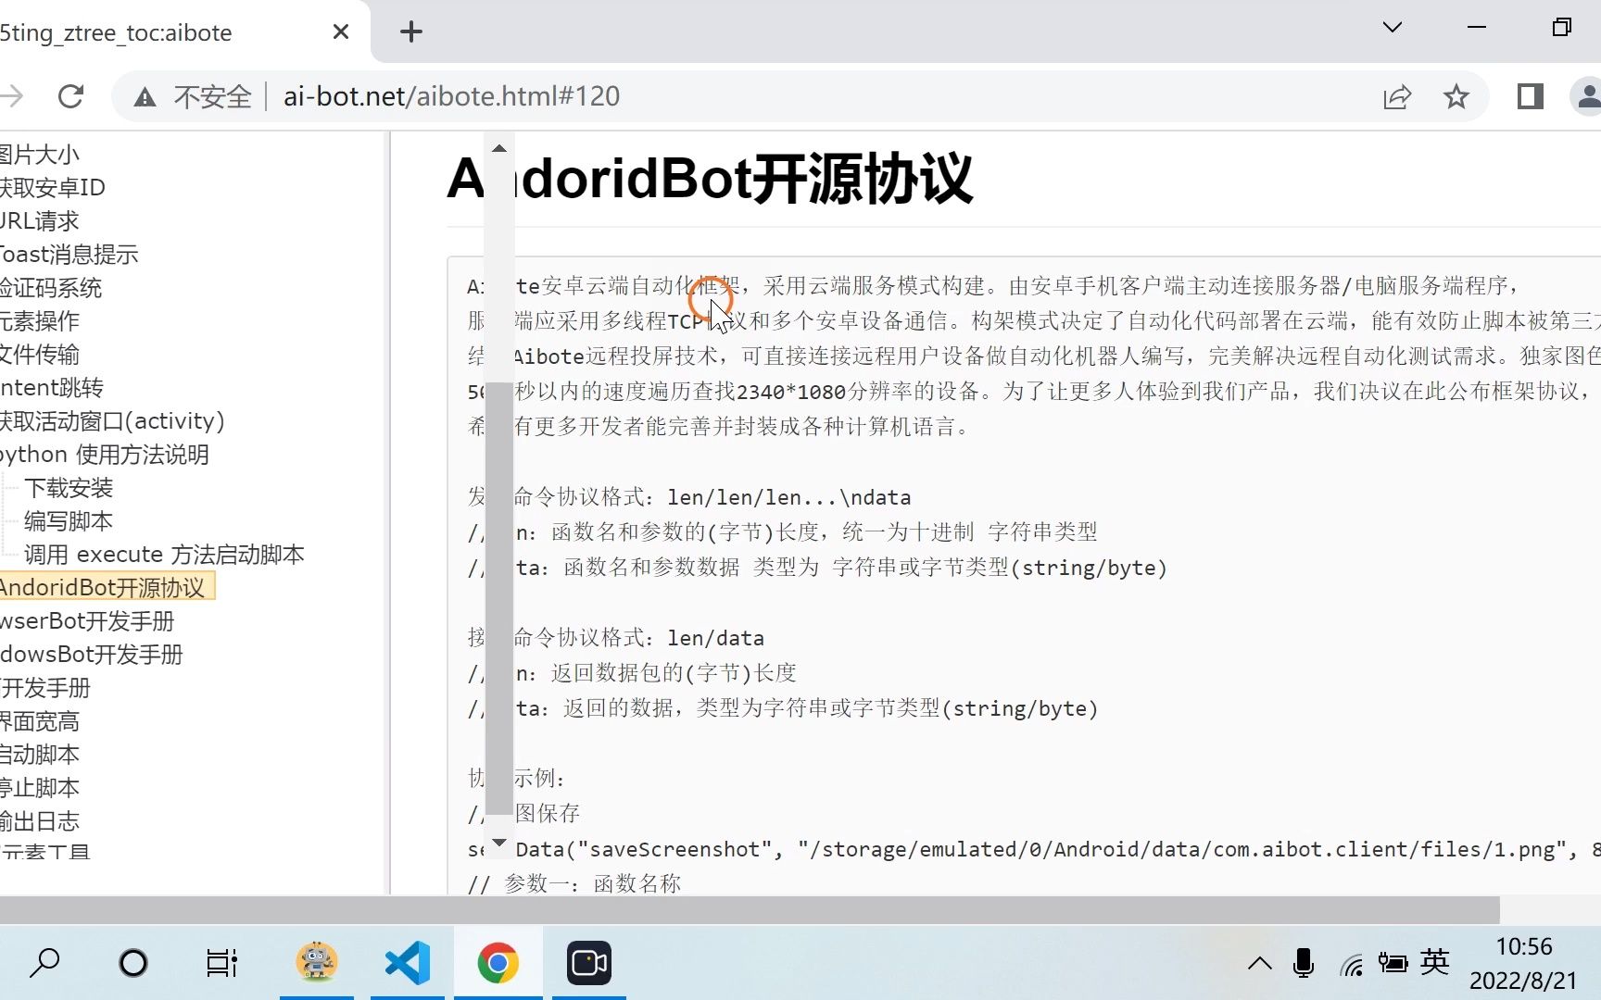Image resolution: width=1601 pixels, height=1000 pixels.
Task: Reload the page with the refresh icon
Action: point(71,96)
